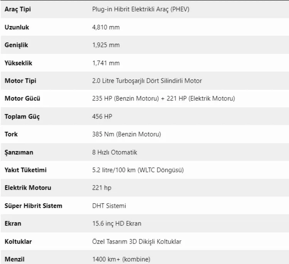This screenshot has width=289, height=264.
Task: Select the '2.0 Litre Turboşarjlı Dört Silindirli Motor' text
Action: point(144,81)
